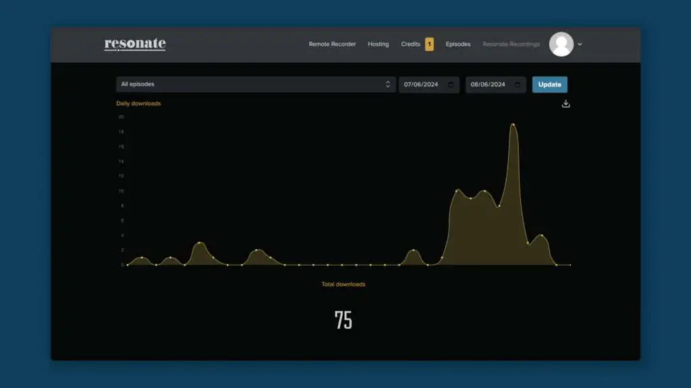Select the highest peak point on chart
691x388 pixels.
click(x=513, y=125)
